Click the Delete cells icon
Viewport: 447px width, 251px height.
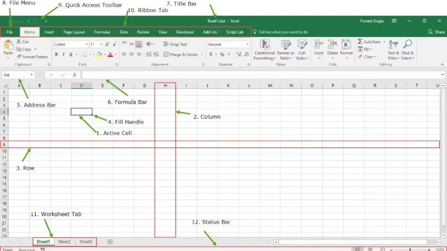point(332,45)
